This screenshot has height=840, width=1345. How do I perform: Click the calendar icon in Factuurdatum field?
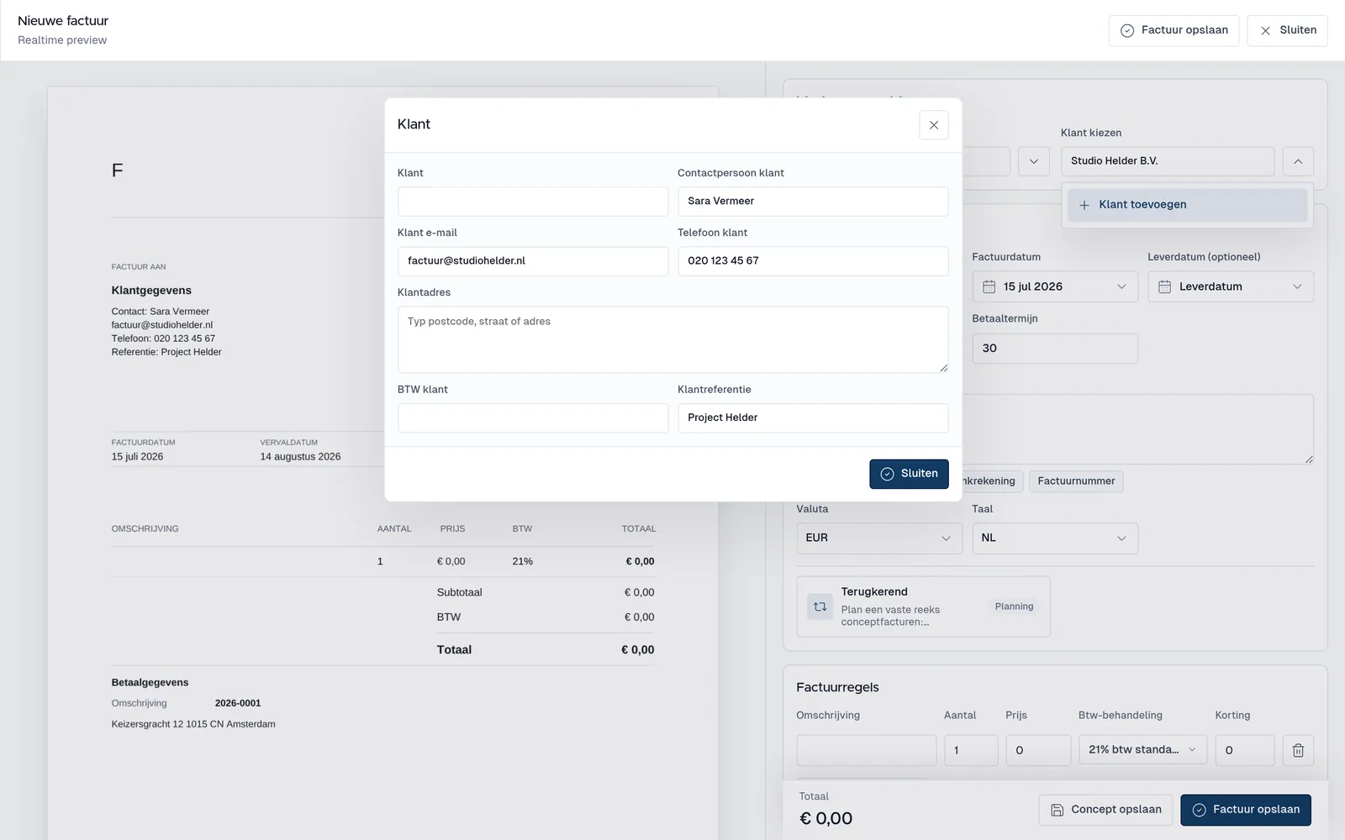(x=989, y=286)
